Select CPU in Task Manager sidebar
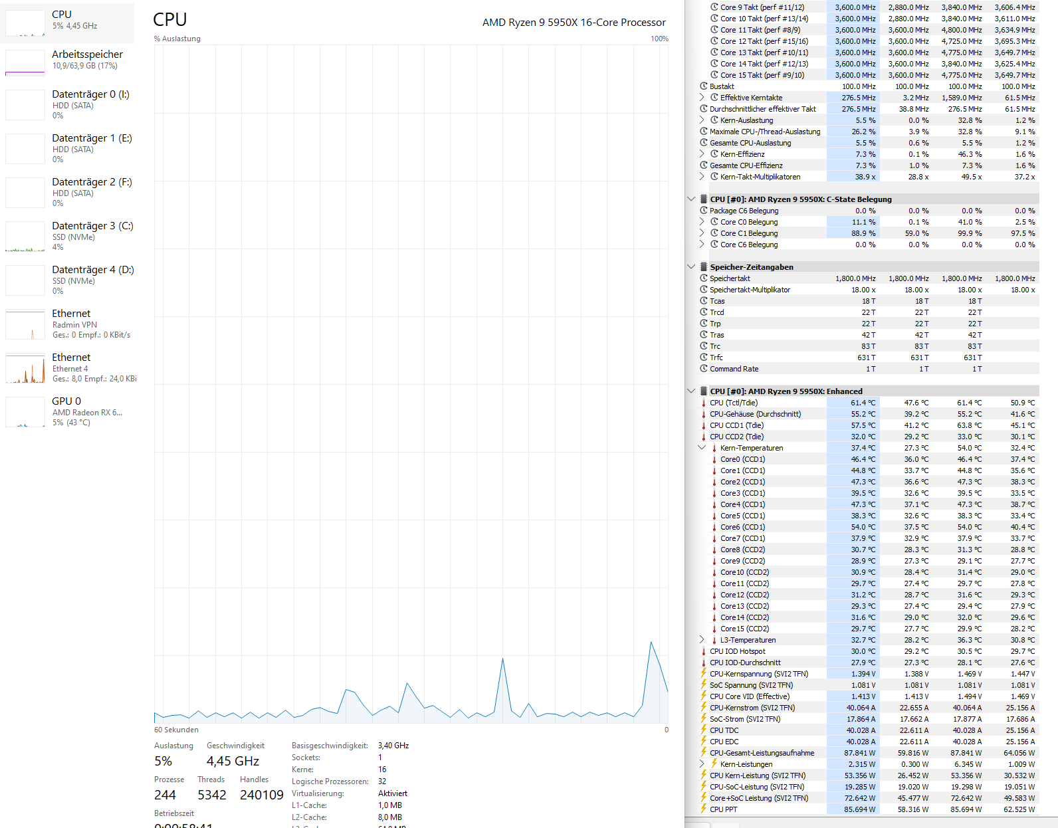The height and width of the screenshot is (828, 1058). (67, 23)
